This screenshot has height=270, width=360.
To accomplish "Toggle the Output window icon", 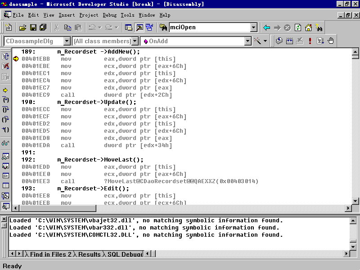I will (139, 27).
